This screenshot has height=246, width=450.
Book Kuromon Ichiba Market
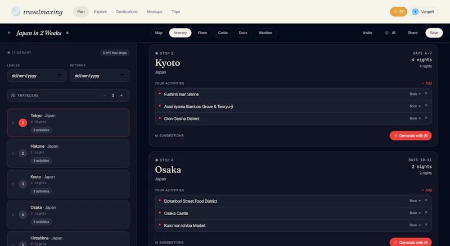click(415, 225)
